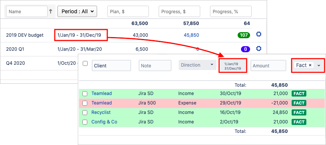Open gear settings for 2020 Q1 budget

click(259, 49)
